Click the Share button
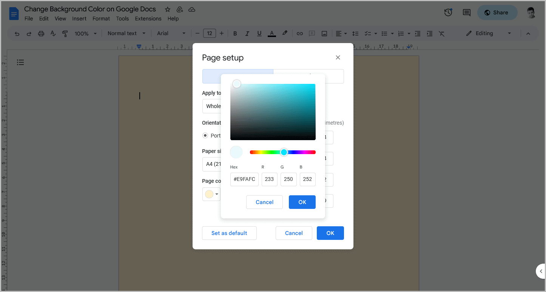546x292 pixels. pyautogui.click(x=497, y=12)
